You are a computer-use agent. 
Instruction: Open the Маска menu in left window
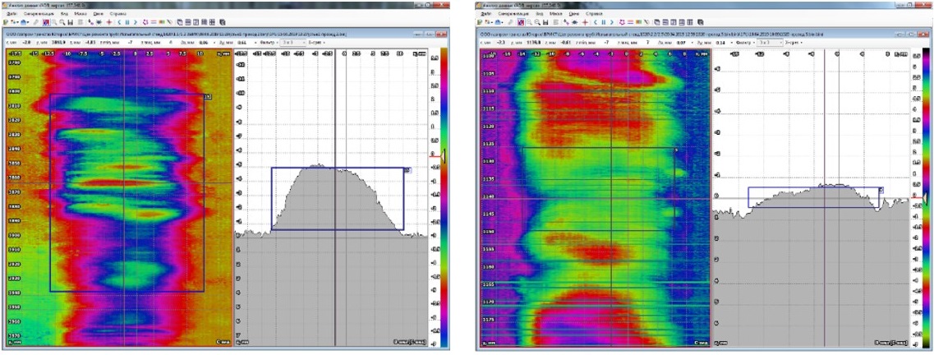[x=76, y=14]
